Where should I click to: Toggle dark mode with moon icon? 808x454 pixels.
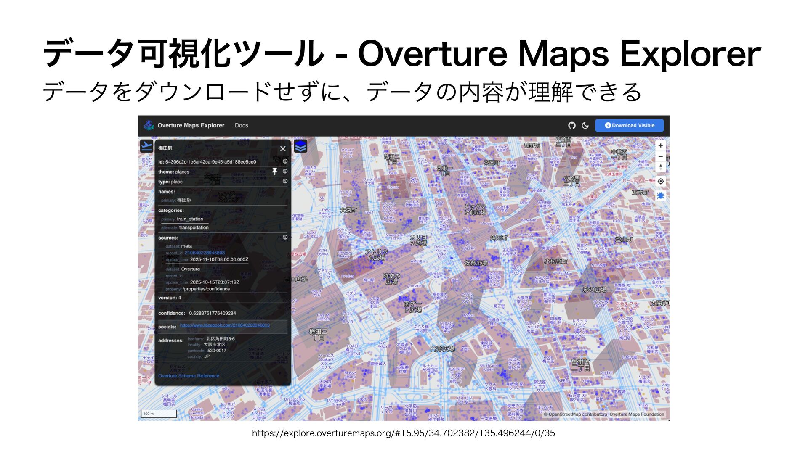tap(585, 125)
